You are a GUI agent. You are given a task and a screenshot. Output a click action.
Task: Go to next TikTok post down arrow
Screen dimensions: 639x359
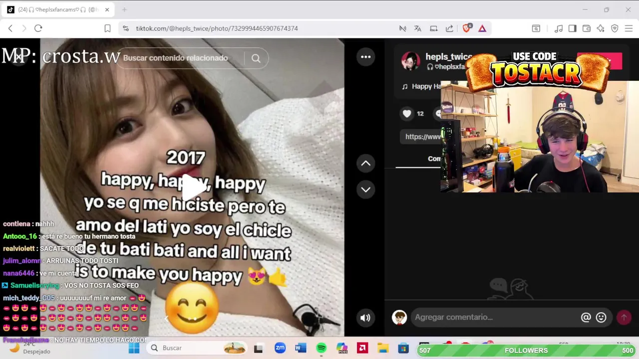[365, 189]
